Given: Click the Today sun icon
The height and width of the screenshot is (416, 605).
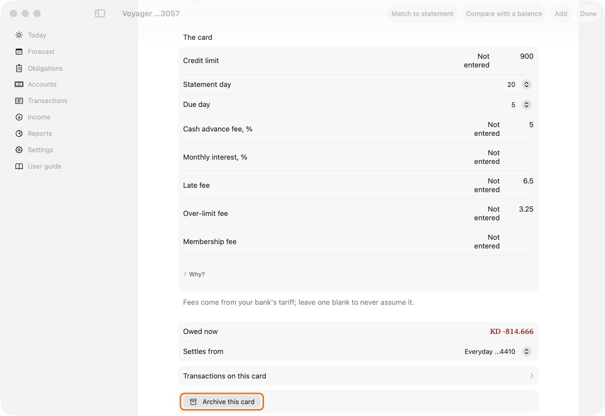Looking at the screenshot, I should [19, 35].
